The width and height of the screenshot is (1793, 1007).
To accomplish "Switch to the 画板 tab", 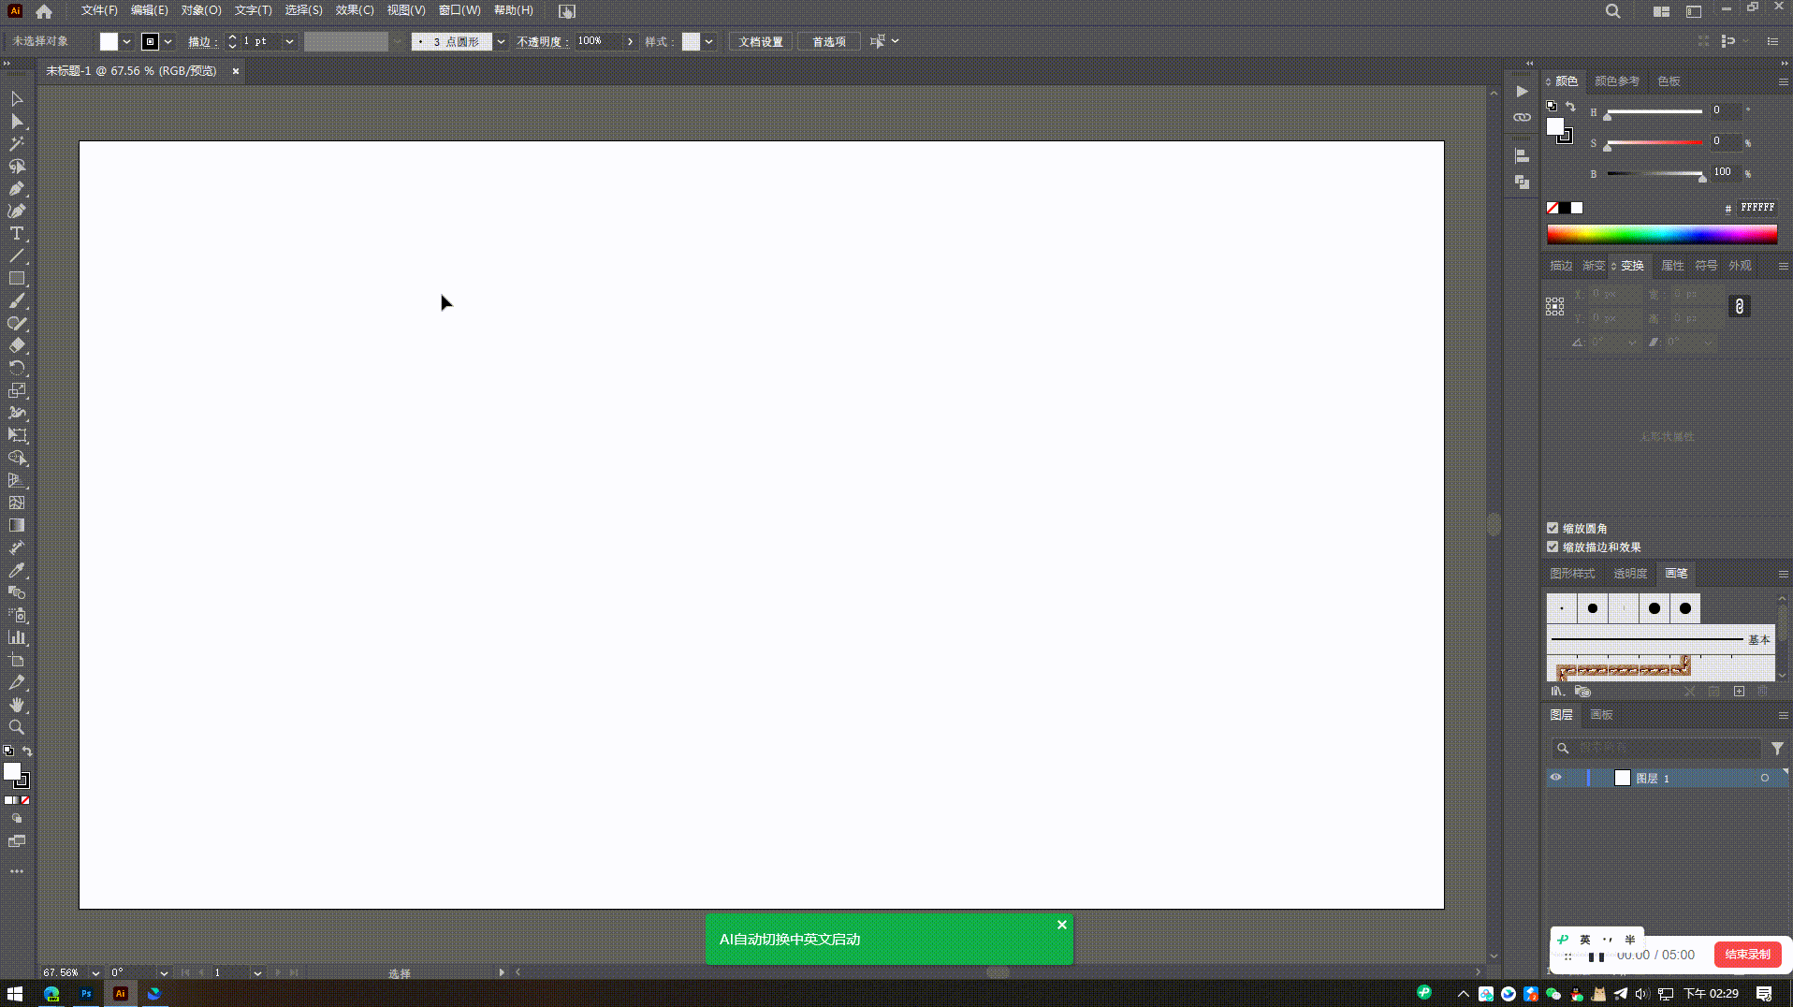I will pos(1601,715).
